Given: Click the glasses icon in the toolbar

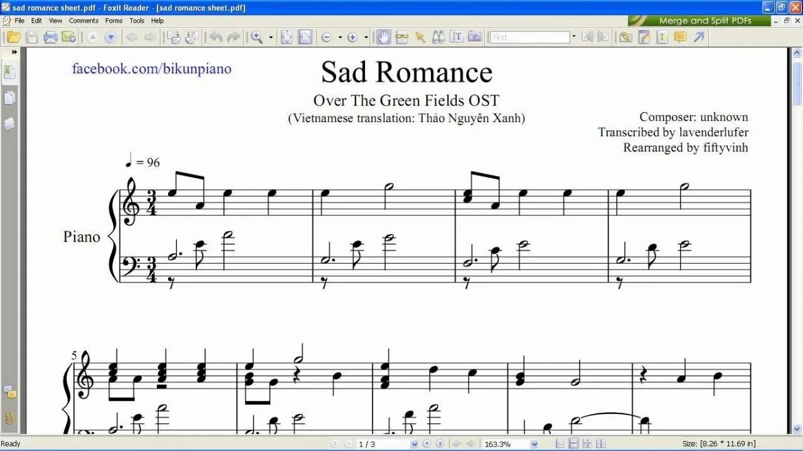Looking at the screenshot, I should coord(402,37).
